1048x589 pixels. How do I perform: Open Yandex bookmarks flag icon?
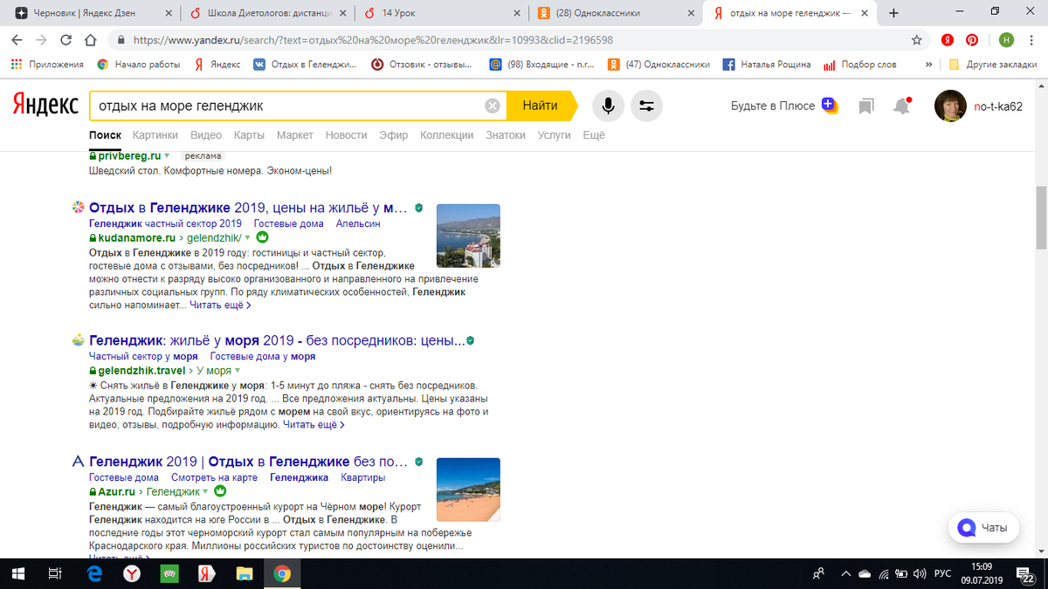tap(865, 106)
